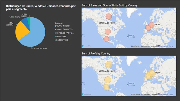The width and height of the screenshot is (180, 101).
Task: Click the EUROPA label on the Profit map
Action: click(157, 73)
